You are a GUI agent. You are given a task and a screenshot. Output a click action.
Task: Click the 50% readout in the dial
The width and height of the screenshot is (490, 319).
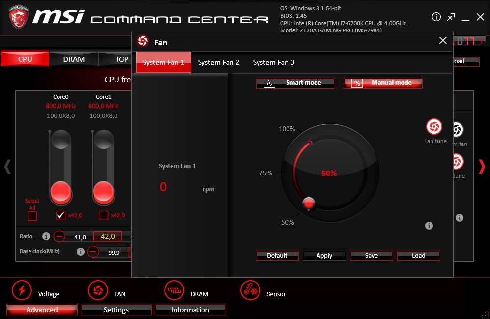point(329,174)
